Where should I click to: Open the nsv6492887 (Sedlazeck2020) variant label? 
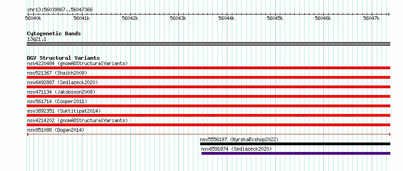click(62, 82)
